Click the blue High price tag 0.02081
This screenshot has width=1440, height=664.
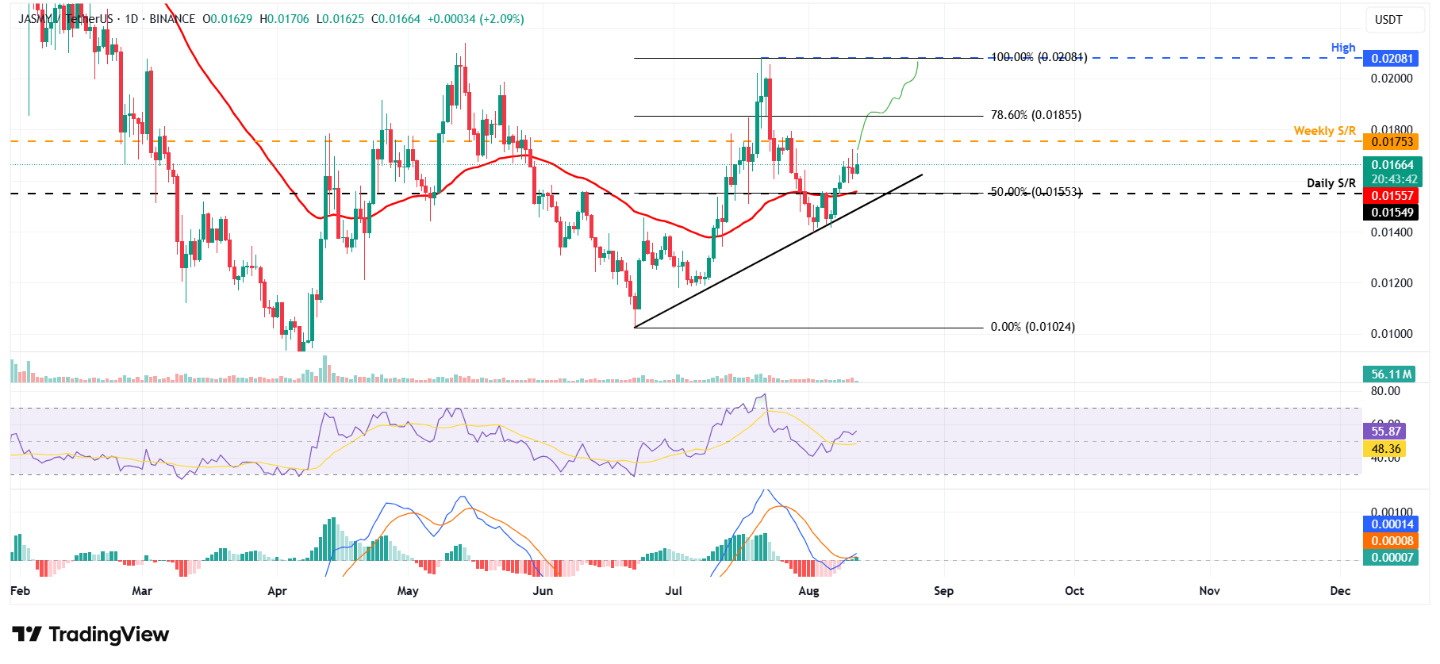[1392, 59]
